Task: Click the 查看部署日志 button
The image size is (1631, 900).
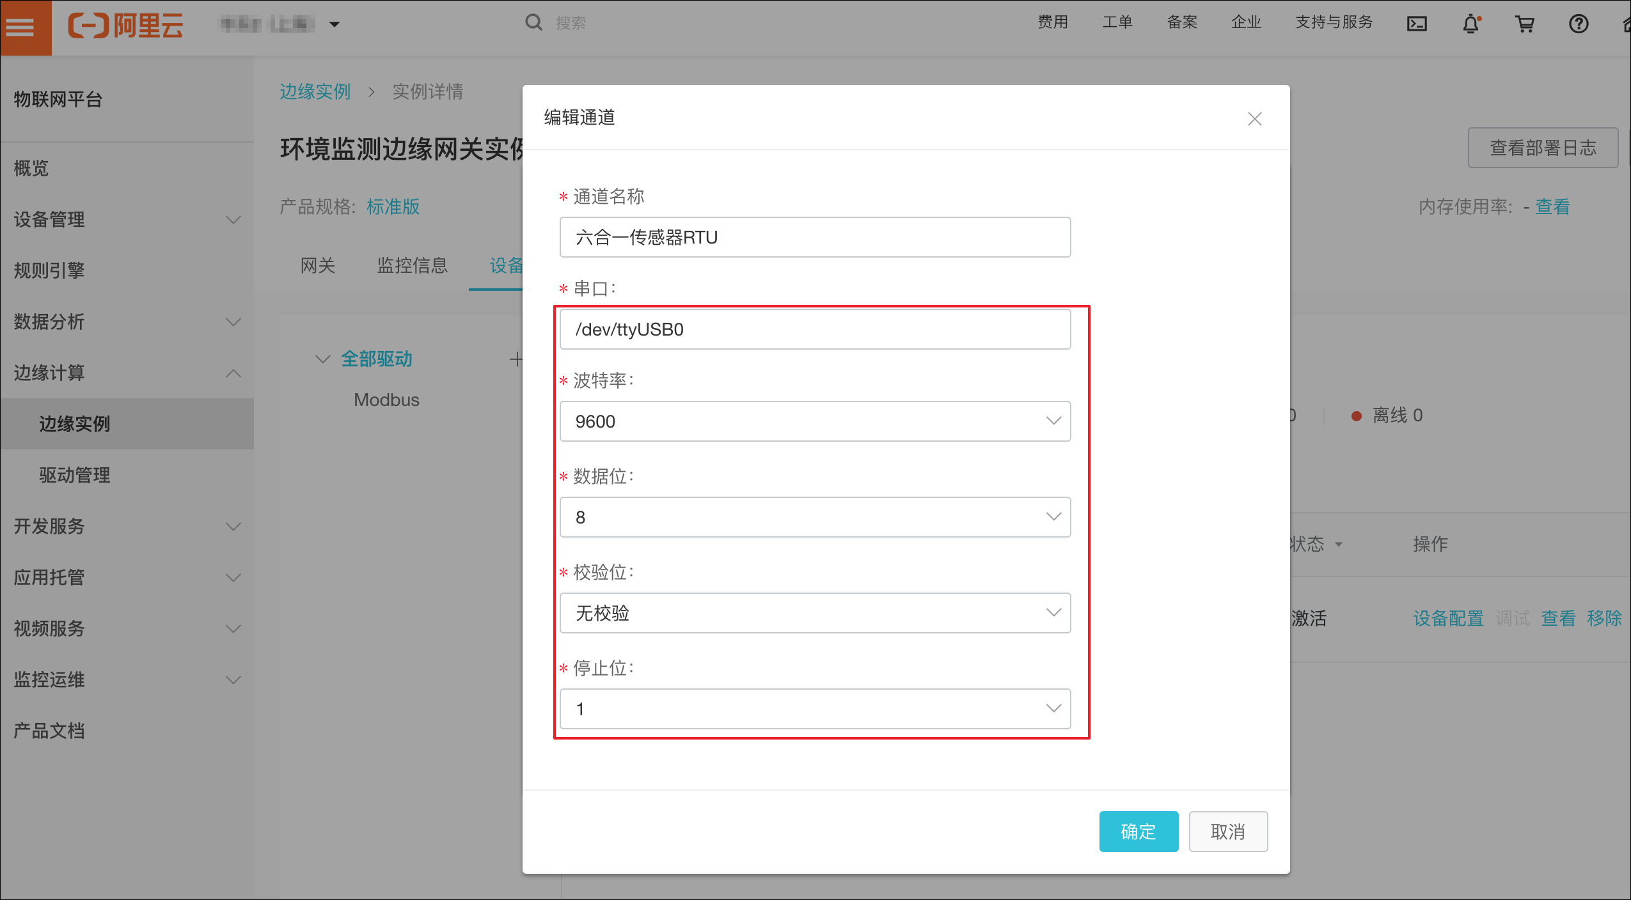Action: [x=1543, y=148]
